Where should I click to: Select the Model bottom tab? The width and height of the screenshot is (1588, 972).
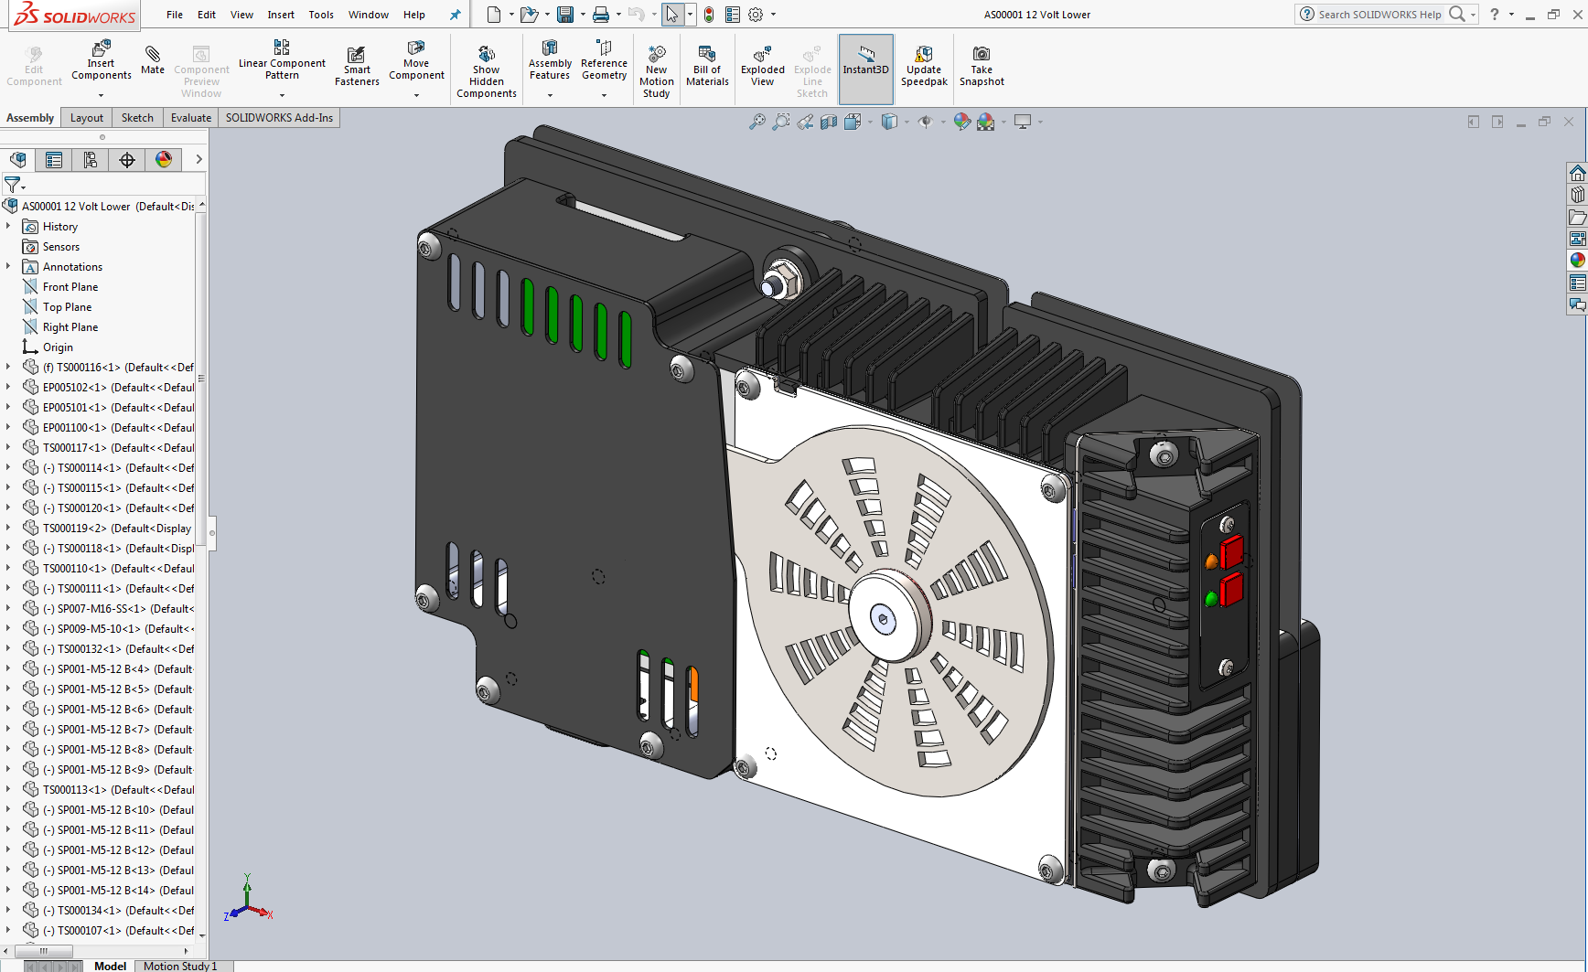(x=110, y=966)
